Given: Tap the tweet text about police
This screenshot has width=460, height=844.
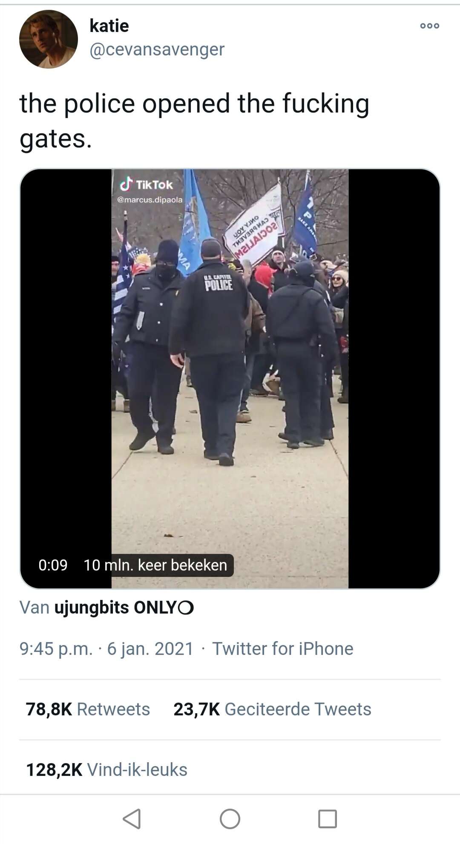Looking at the screenshot, I should coord(194,121).
